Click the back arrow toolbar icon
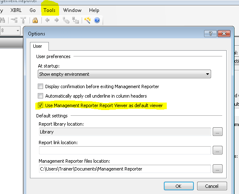Image resolution: width=239 pixels, height=194 pixels. click(x=47, y=20)
